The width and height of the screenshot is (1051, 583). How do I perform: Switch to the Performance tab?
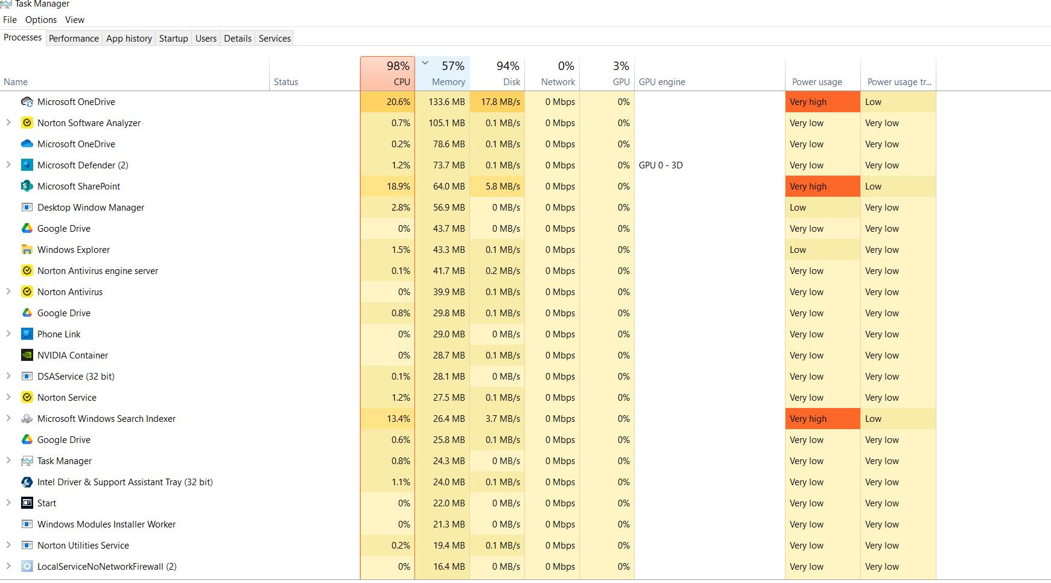click(74, 39)
